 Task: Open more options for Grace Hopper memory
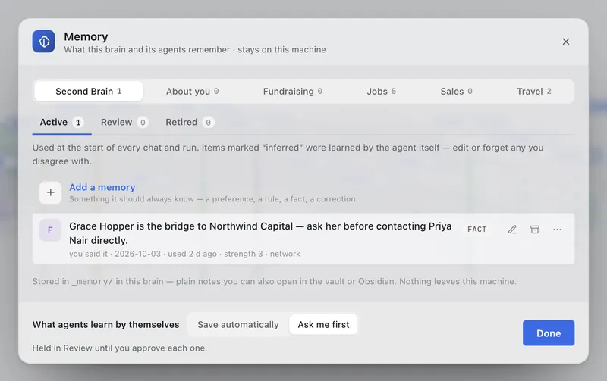[x=557, y=230]
